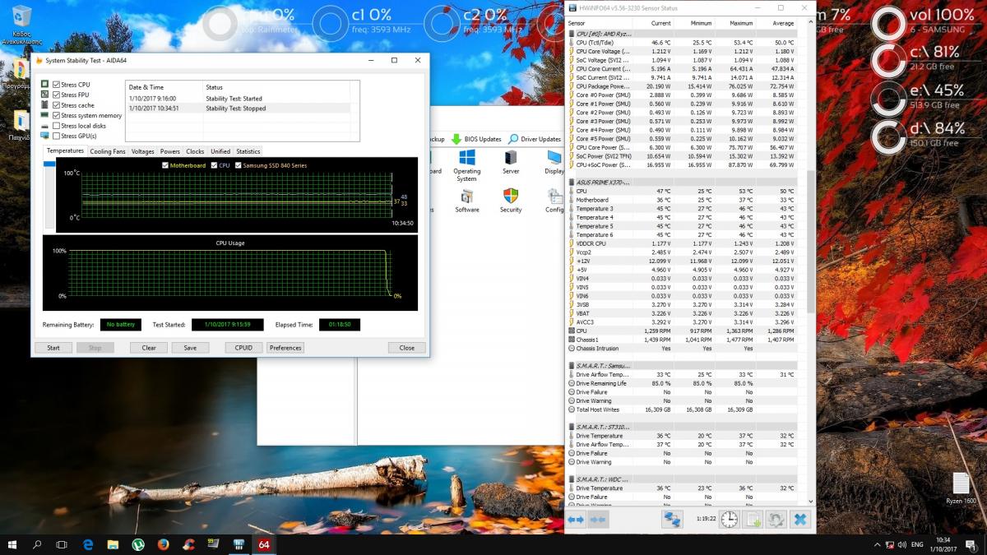Screen dimensions: 987x555
Task: Click the Start button in Stability Test
Action: [53, 348]
